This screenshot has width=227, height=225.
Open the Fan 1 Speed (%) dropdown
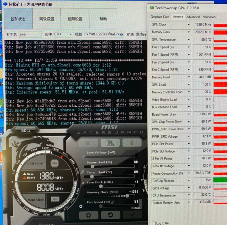click(189, 47)
